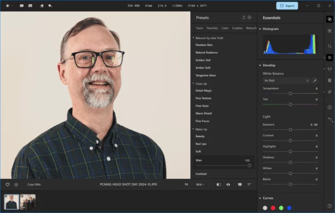Collapse the Curves section
Viewport: 335px width, 213px height.
260,198
